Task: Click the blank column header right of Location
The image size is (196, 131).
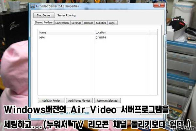Action: (153, 33)
